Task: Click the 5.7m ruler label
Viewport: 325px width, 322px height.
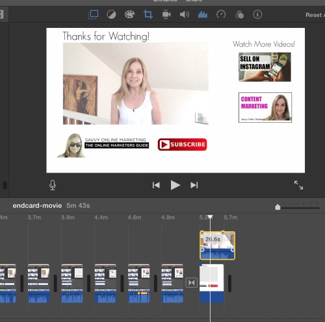Action: (231, 217)
